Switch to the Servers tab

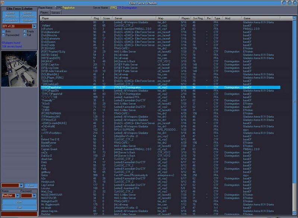(x=56, y=13)
